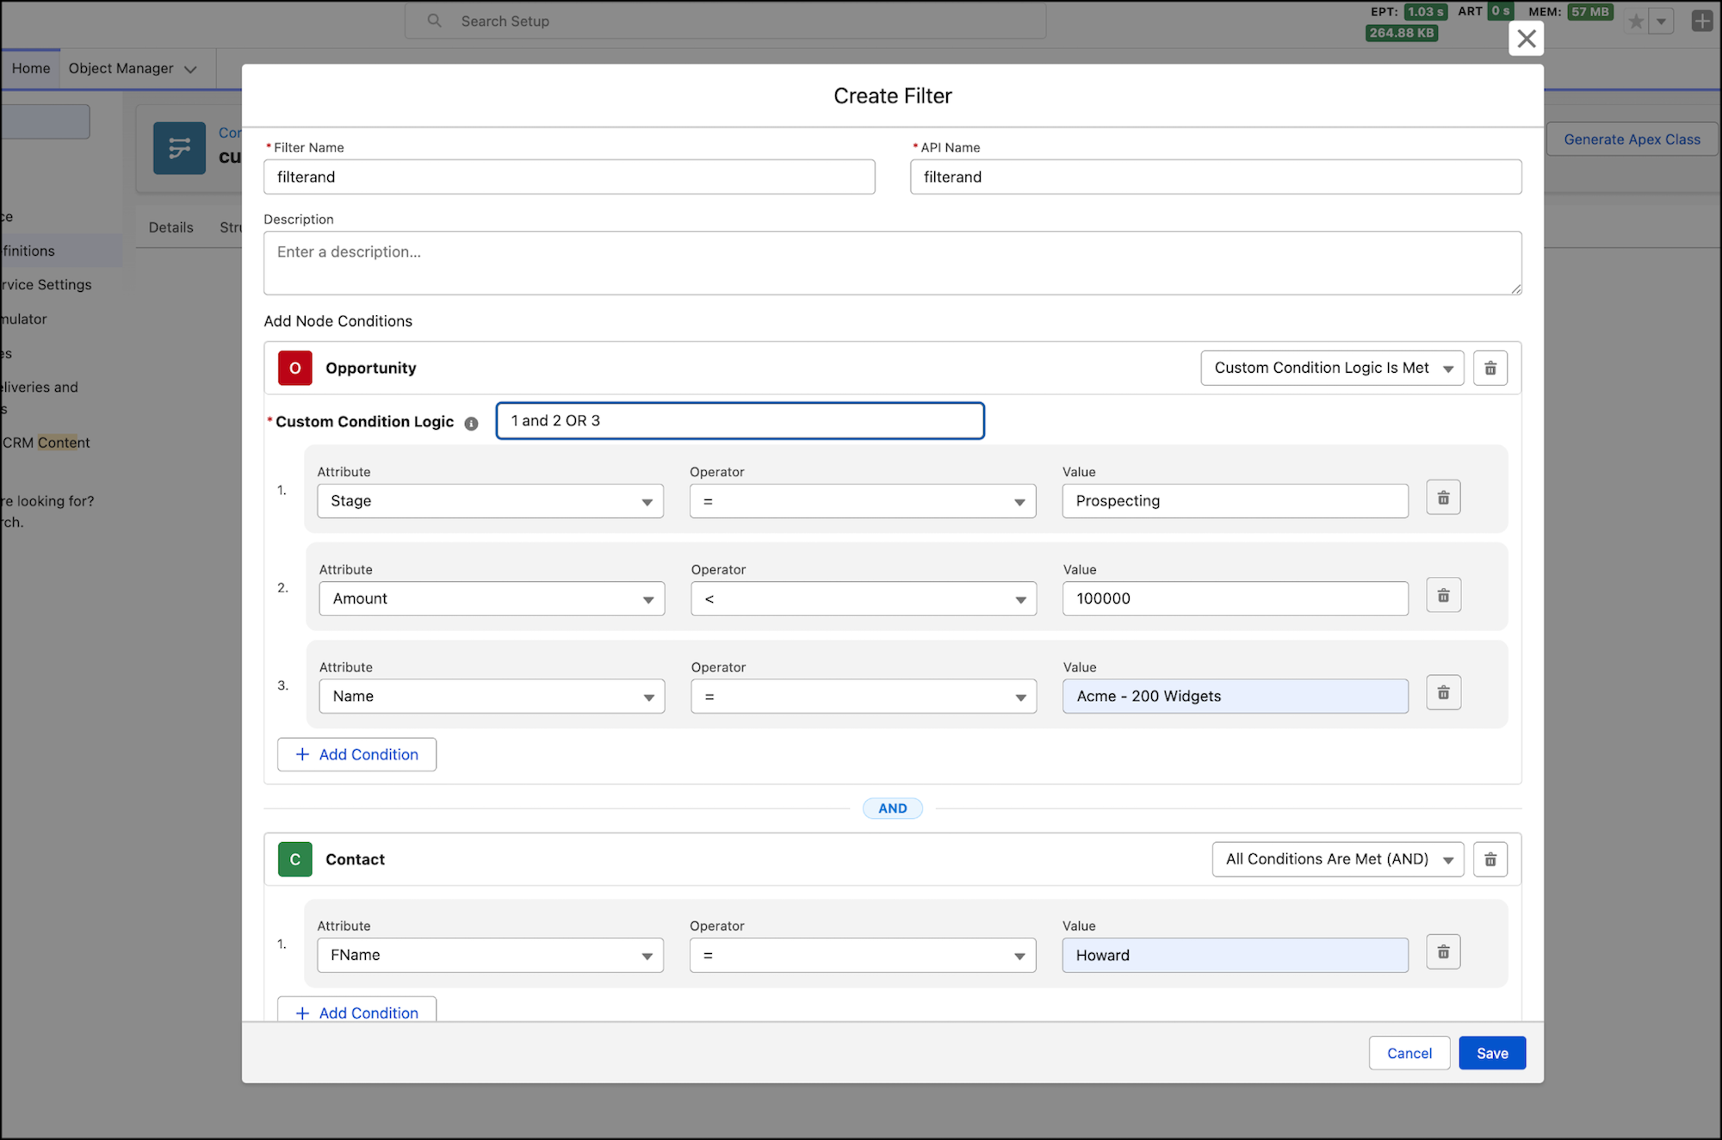The image size is (1722, 1140).
Task: Open the Custom Condition Logic Is Met dropdown
Action: [1332, 369]
